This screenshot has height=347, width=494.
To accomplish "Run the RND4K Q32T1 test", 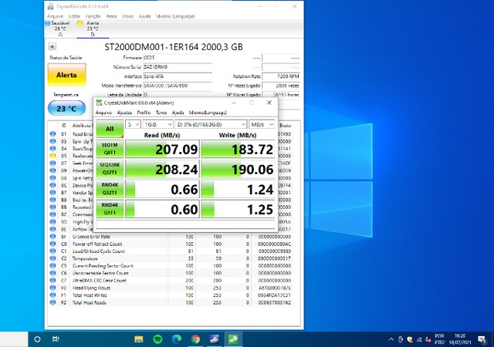I will tap(110, 189).
